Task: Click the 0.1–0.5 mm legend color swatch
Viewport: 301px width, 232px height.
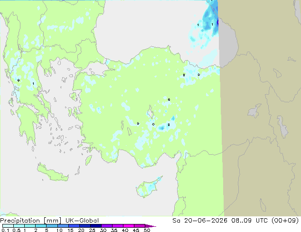Action: 8,226
